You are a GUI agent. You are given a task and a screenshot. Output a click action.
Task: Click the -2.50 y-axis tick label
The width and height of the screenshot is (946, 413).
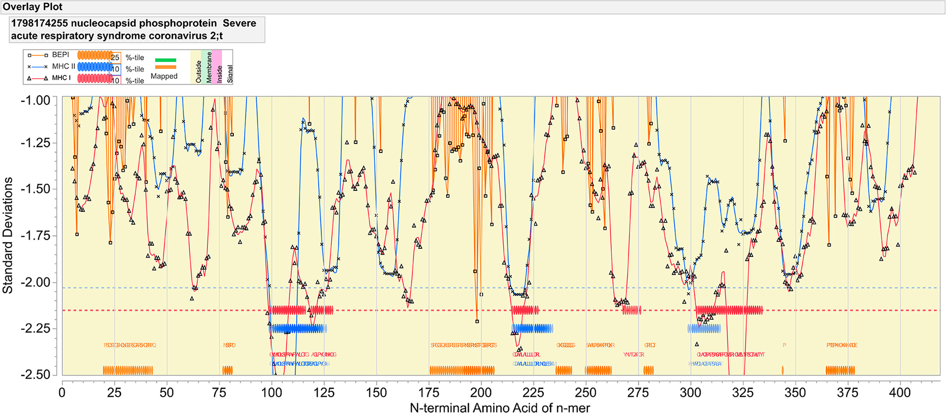point(35,375)
